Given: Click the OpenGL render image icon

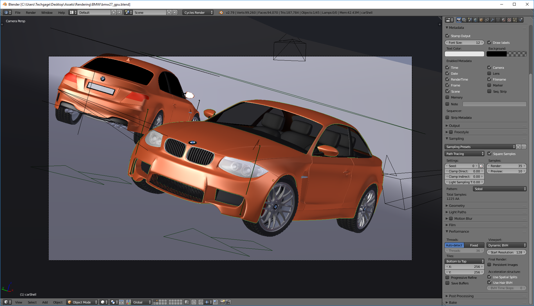Looking at the screenshot, I should [x=222, y=302].
